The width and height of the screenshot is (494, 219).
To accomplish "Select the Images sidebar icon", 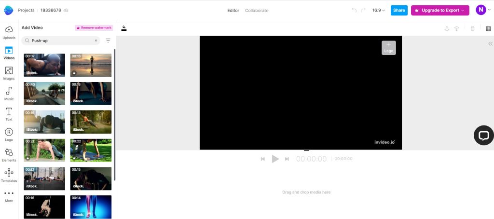I will (x=9, y=73).
